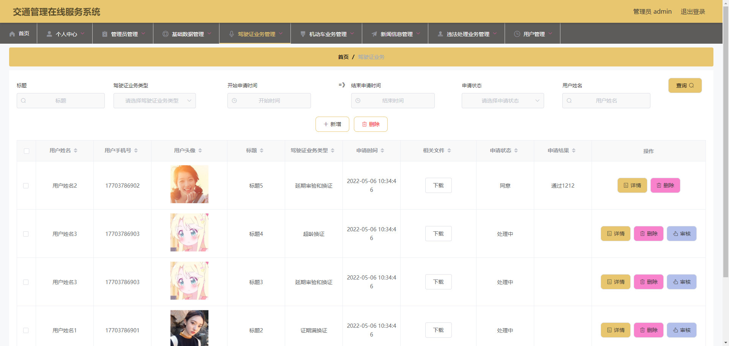Expand the 违法处理业务管理 menu chevron
Image resolution: width=729 pixels, height=346 pixels.
[495, 33]
